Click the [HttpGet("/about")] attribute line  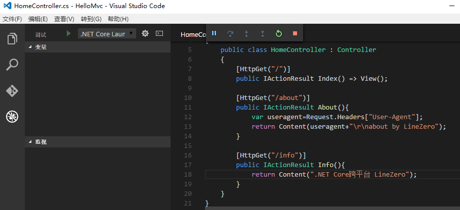coord(273,97)
